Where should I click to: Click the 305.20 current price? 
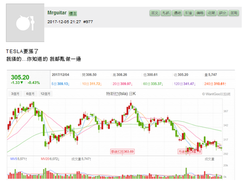(20, 77)
